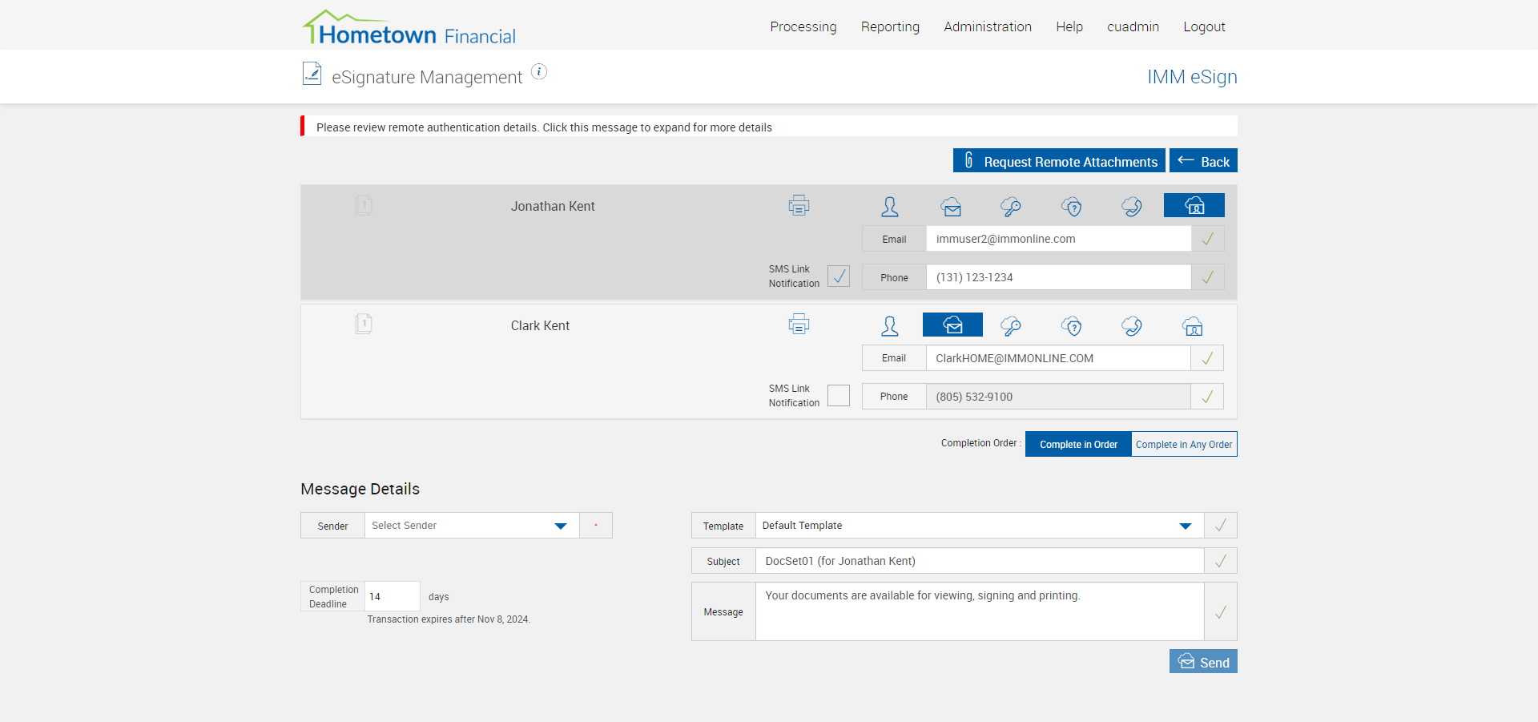Select phone call authentication icon for Clark Kent

pos(1132,326)
